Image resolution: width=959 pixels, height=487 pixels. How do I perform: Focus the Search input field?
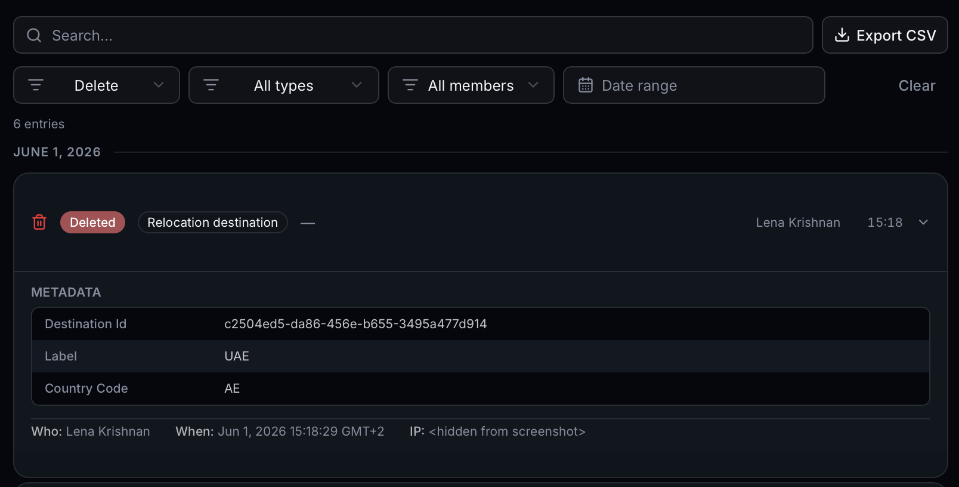[413, 35]
